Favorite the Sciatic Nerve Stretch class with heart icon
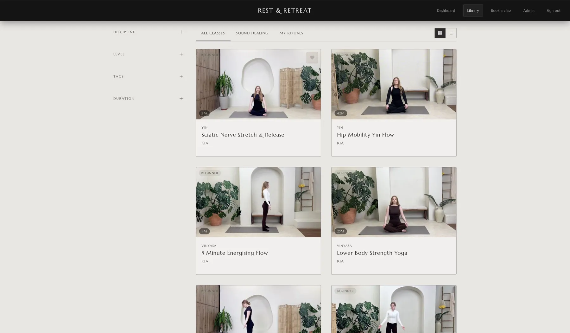Screen dimensions: 570x333 pyautogui.click(x=312, y=58)
